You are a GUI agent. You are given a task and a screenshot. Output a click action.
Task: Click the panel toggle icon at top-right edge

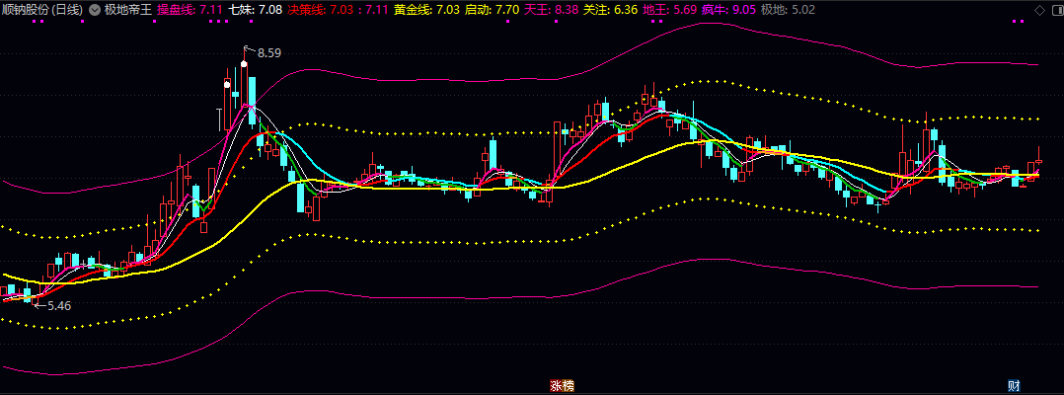[1056, 10]
